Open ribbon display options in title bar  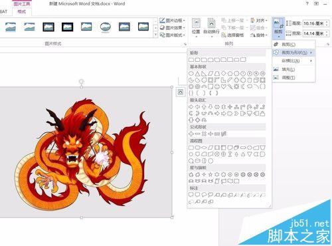[317, 4]
